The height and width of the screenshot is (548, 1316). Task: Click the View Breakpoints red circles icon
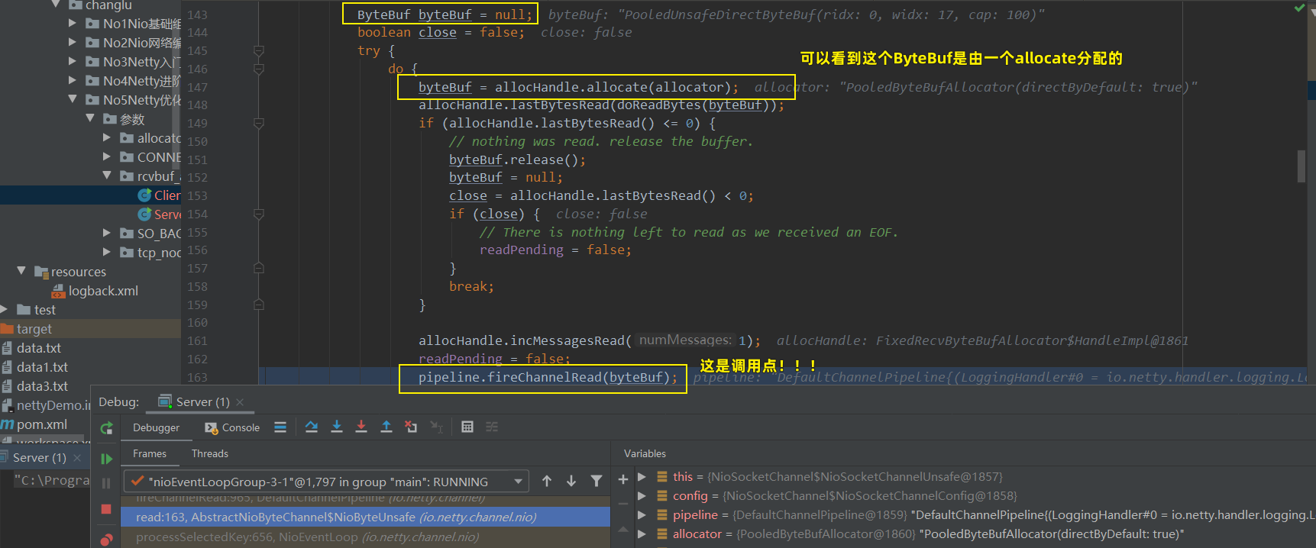(106, 540)
